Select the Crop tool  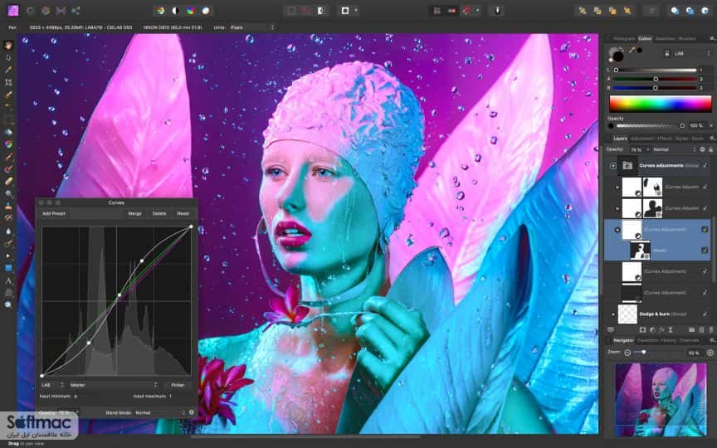click(x=8, y=82)
